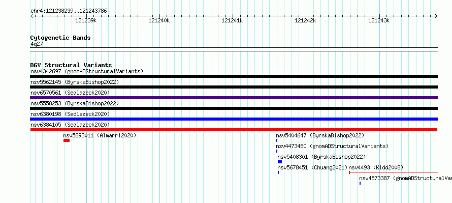
Task: Click the DGV Structural Variants track title
Action: click(x=71, y=65)
